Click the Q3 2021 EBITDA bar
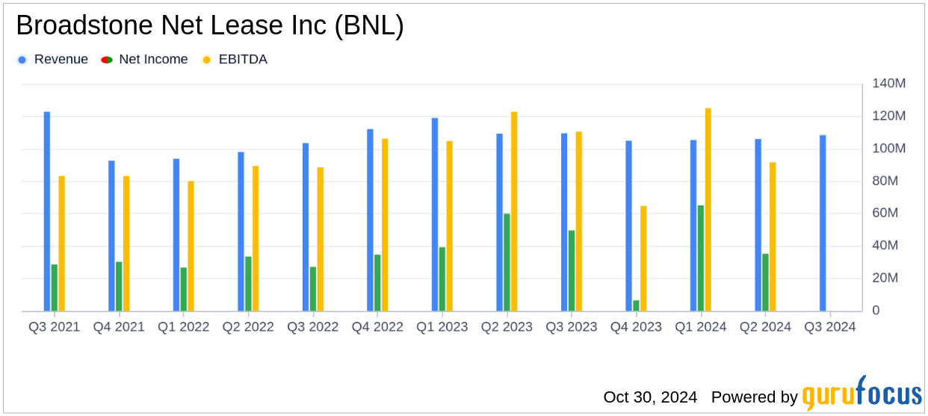This screenshot has height=416, width=928. click(61, 243)
